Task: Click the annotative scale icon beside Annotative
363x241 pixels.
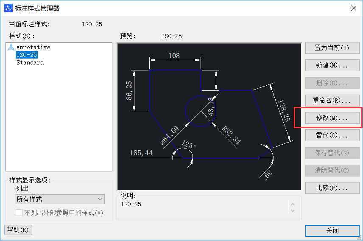Action: [x=11, y=47]
